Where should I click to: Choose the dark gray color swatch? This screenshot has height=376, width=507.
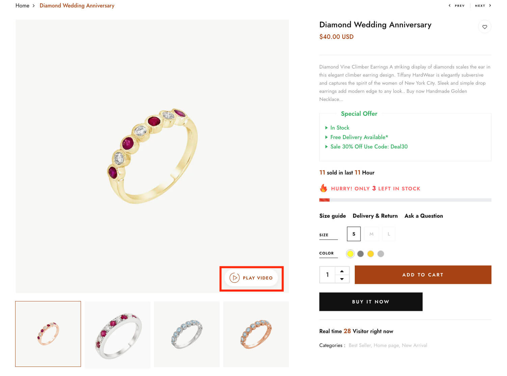[361, 254]
